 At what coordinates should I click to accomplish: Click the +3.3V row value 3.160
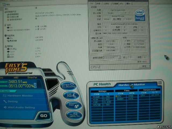106,99
